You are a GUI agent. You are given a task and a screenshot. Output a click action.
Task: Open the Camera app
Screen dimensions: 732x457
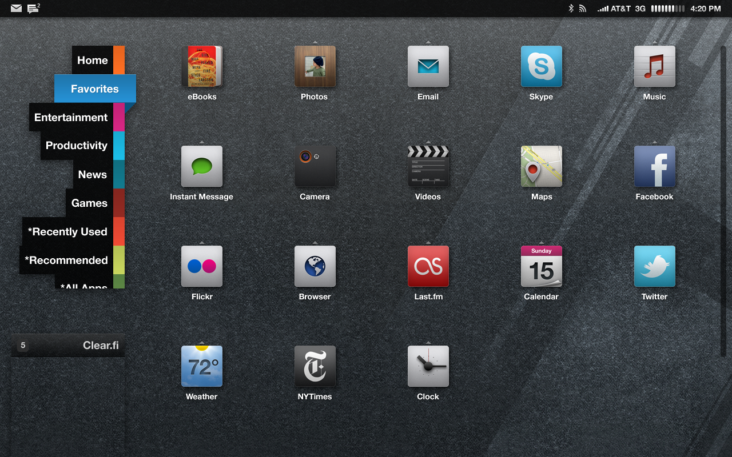[x=315, y=166]
